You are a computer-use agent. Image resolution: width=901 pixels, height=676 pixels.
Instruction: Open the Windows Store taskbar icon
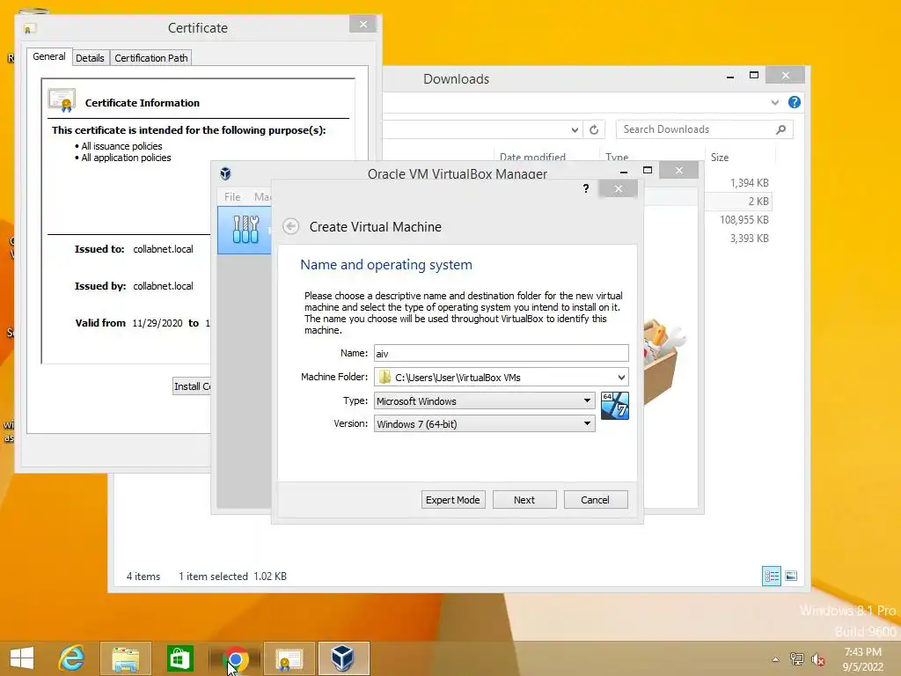click(x=179, y=658)
